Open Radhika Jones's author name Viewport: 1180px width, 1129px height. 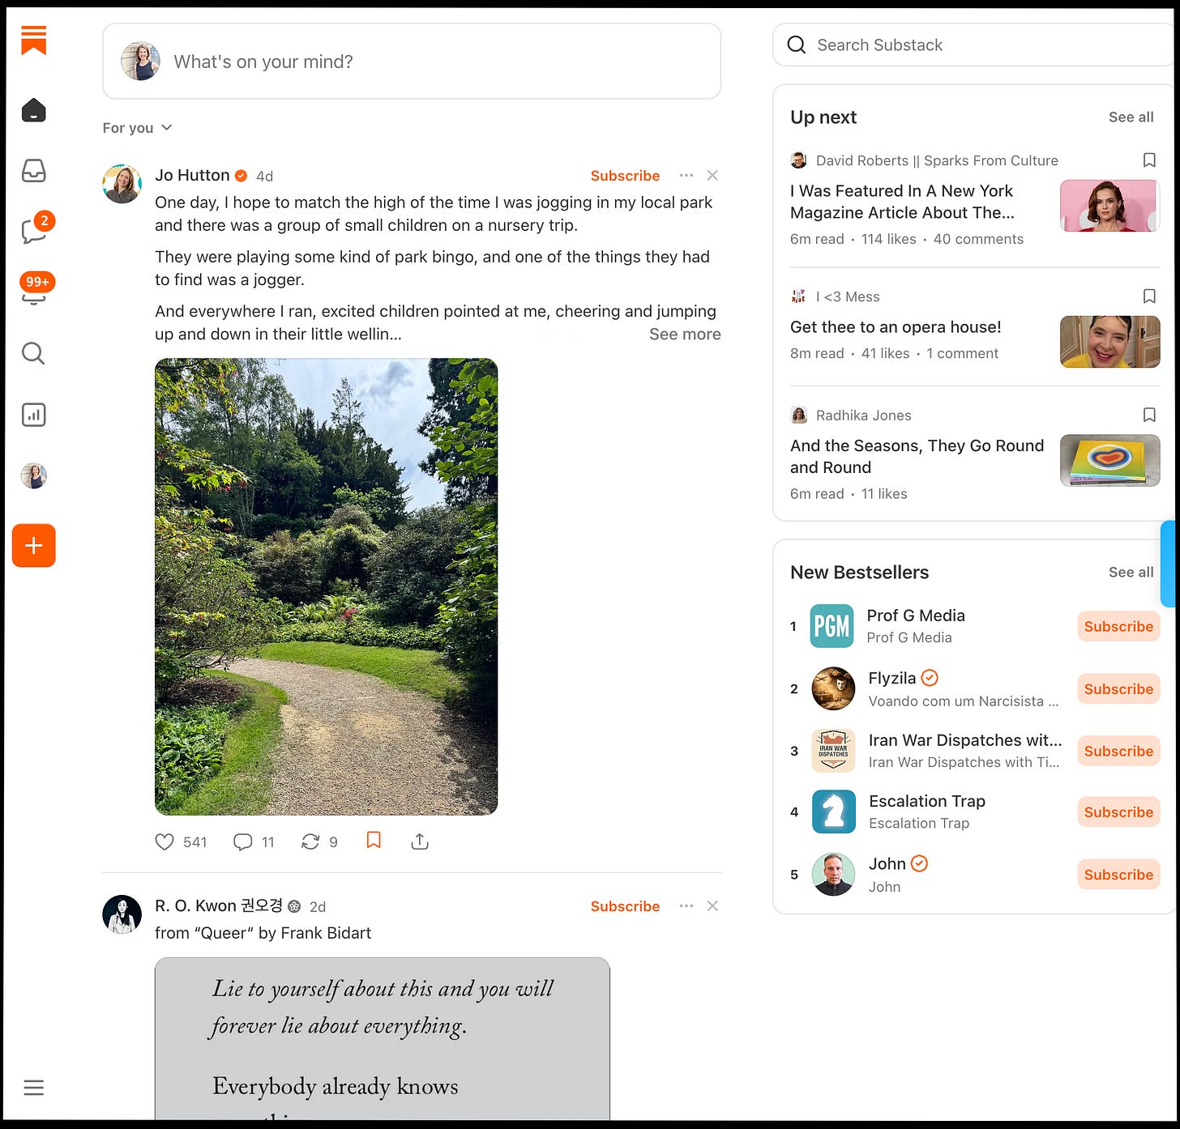point(863,415)
